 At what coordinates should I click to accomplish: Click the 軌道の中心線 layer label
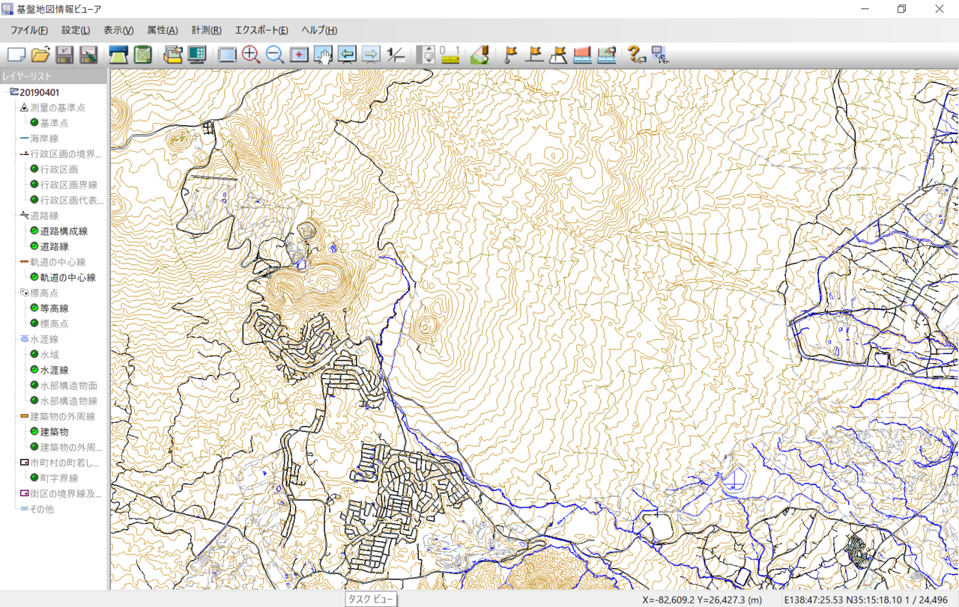[x=67, y=278]
